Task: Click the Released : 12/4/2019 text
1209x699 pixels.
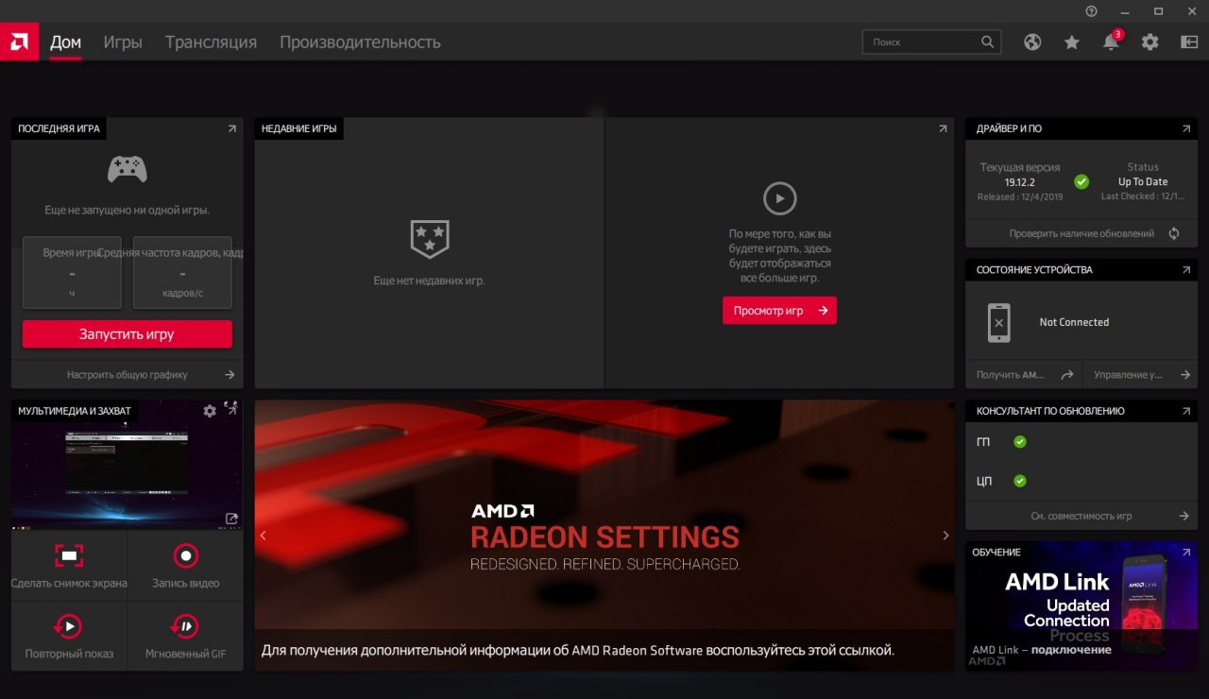Action: click(x=1020, y=196)
